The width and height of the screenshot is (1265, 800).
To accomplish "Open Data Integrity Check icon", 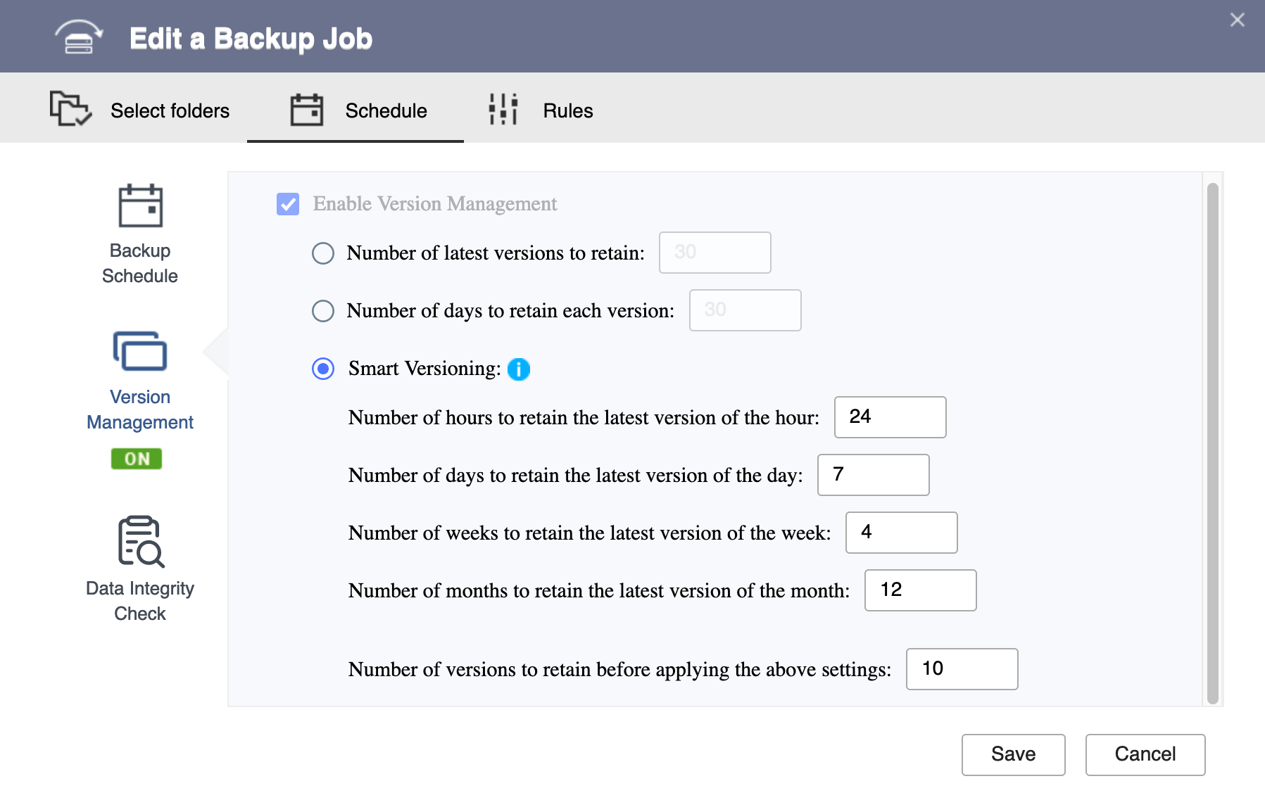I will tap(140, 541).
